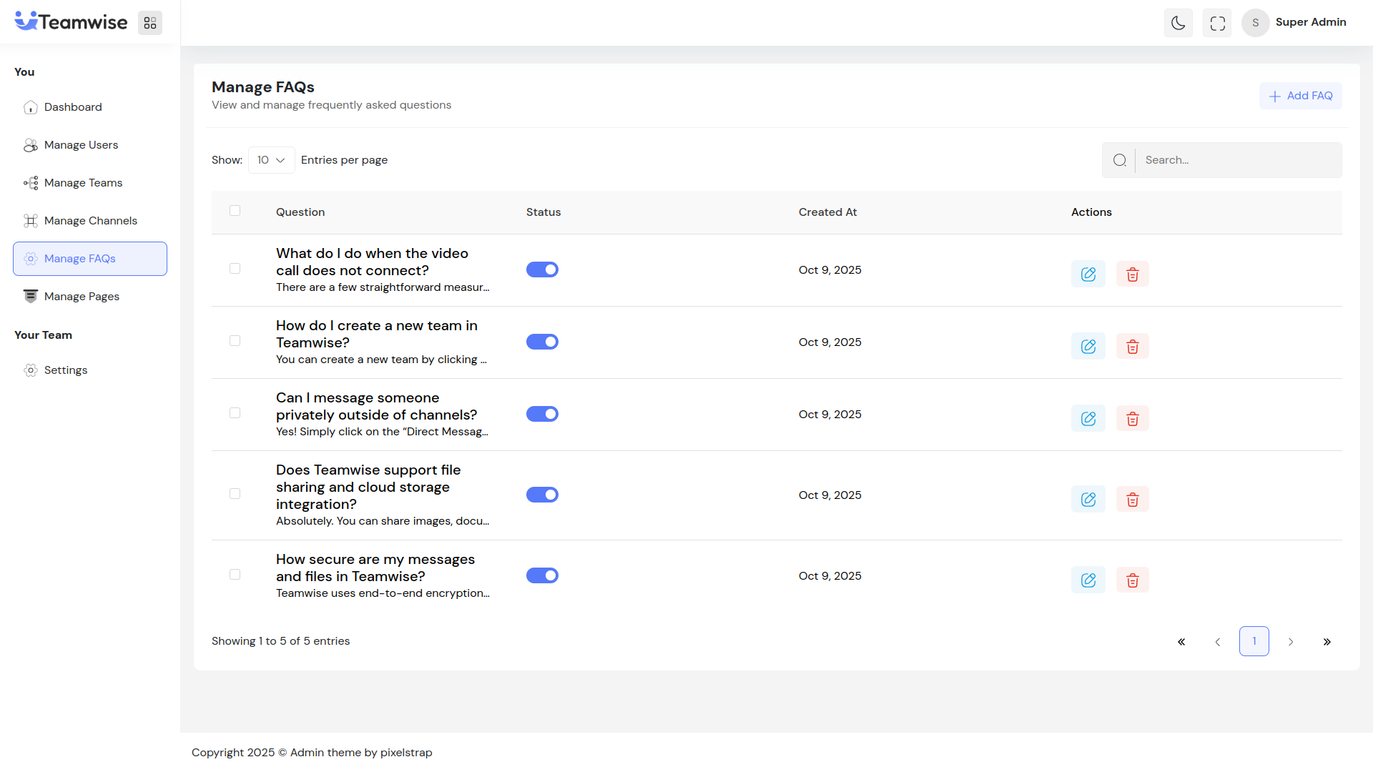
Task: Disable the video call FAQ status
Action: (x=542, y=269)
